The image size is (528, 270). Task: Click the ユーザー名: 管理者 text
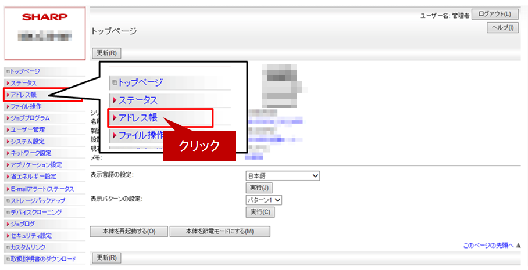click(444, 16)
